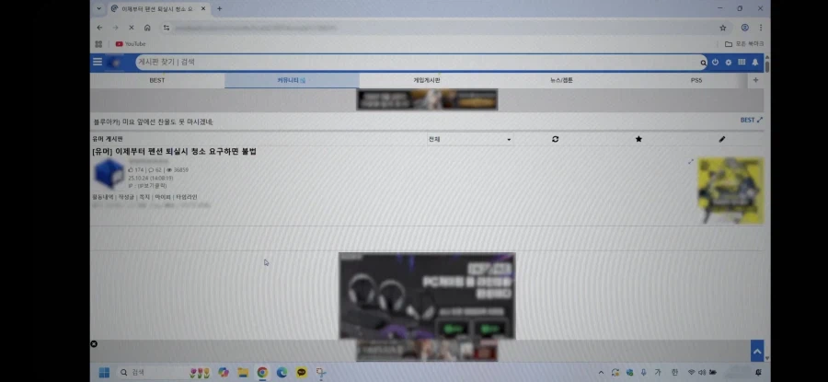This screenshot has width=828, height=382.
Task: Click the small expand icon near side thumbnail
Action: tap(691, 162)
